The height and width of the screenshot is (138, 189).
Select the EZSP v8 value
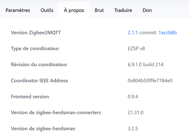(136, 49)
